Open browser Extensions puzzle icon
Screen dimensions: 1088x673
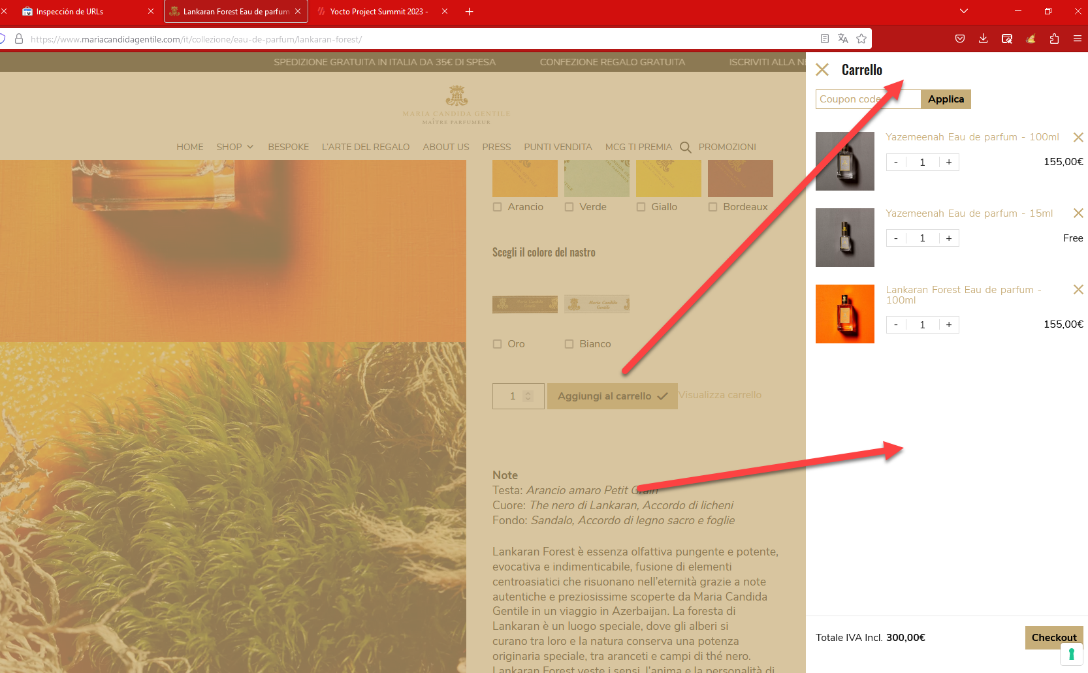pyautogui.click(x=1054, y=39)
